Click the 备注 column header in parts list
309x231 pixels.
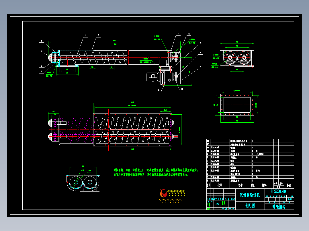(x=289, y=185)
